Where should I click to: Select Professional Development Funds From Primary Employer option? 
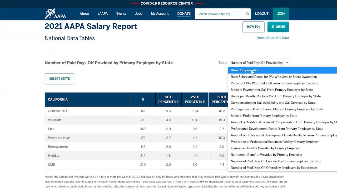[283, 129]
